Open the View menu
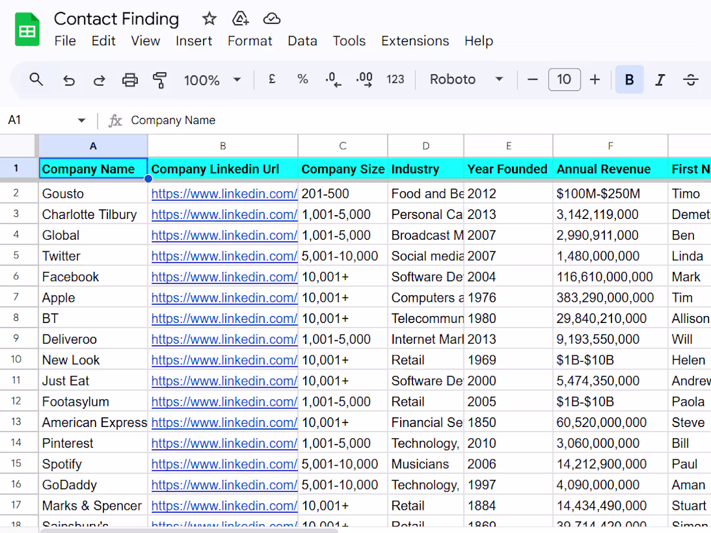The height and width of the screenshot is (533, 711). [145, 41]
